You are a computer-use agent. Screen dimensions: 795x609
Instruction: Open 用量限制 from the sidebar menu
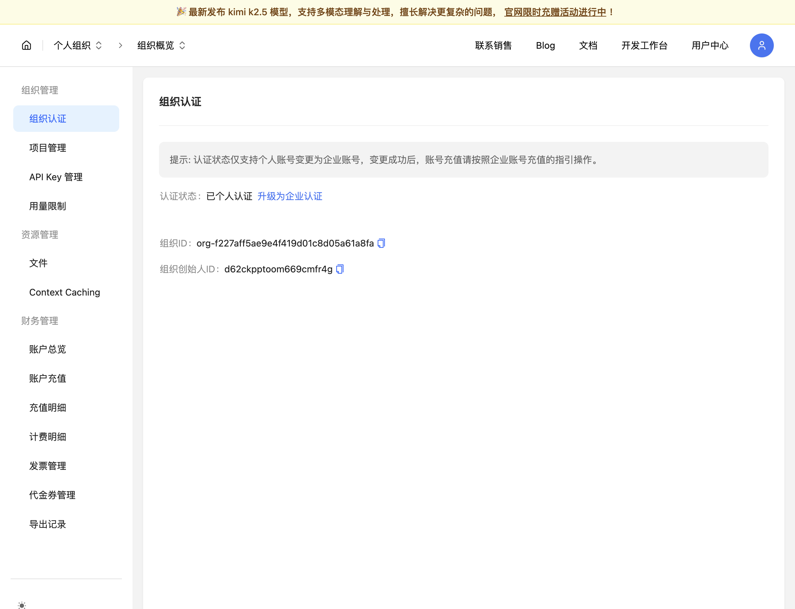tap(47, 206)
